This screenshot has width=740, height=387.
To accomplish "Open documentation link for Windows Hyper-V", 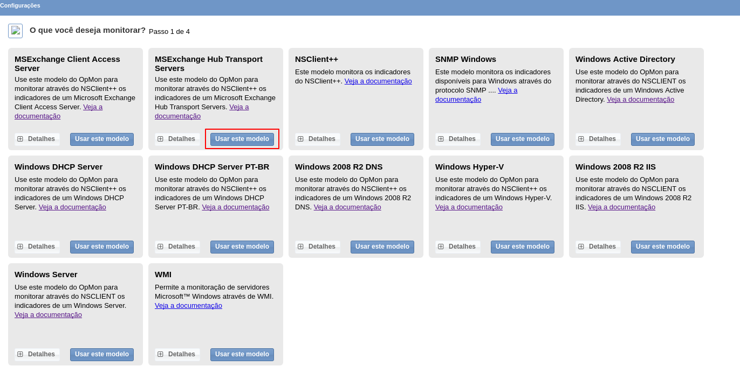I will (469, 207).
